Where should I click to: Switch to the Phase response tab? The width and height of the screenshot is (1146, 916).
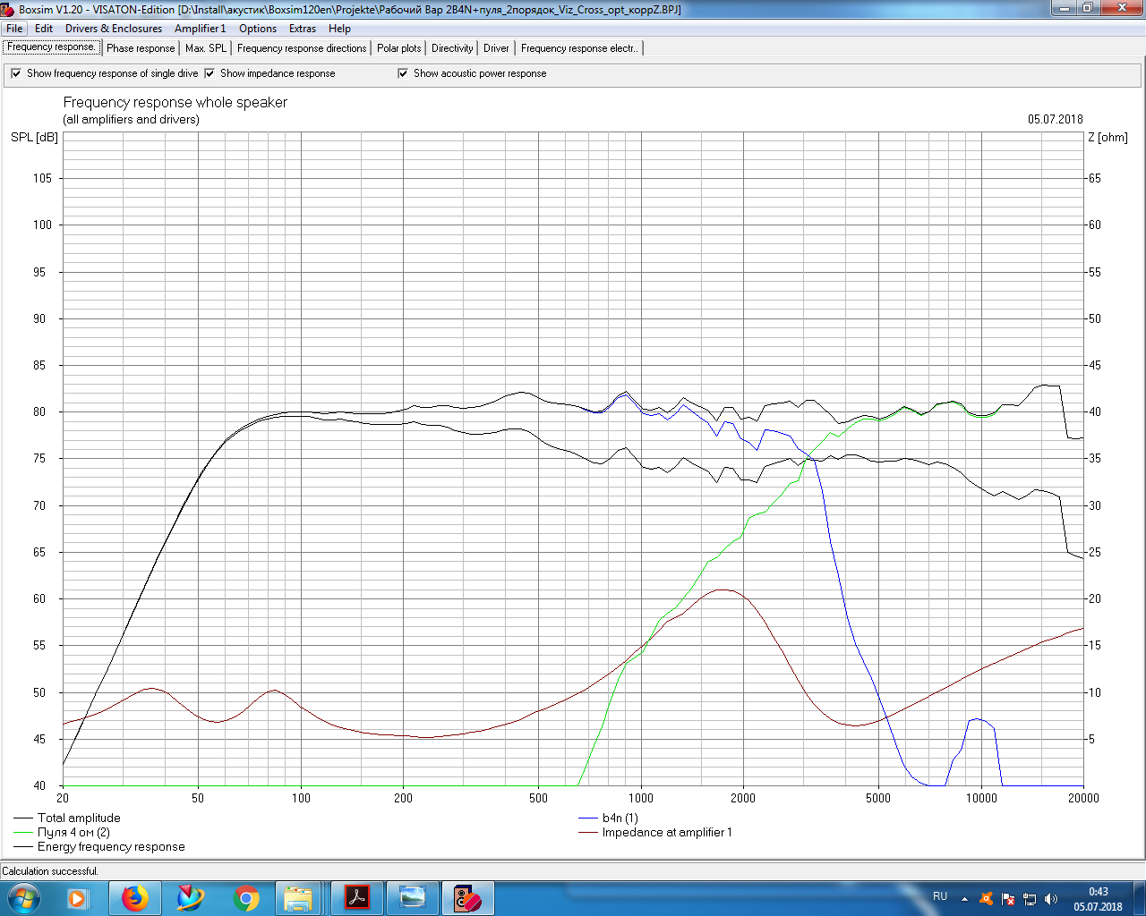tap(141, 48)
